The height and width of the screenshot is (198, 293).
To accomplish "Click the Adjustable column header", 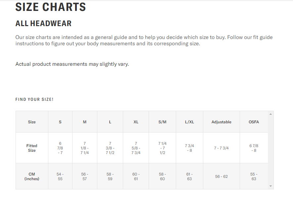I will point(221,122).
